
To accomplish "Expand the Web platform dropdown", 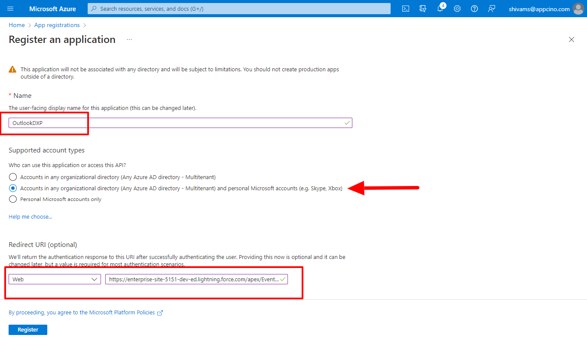I will click(55, 279).
